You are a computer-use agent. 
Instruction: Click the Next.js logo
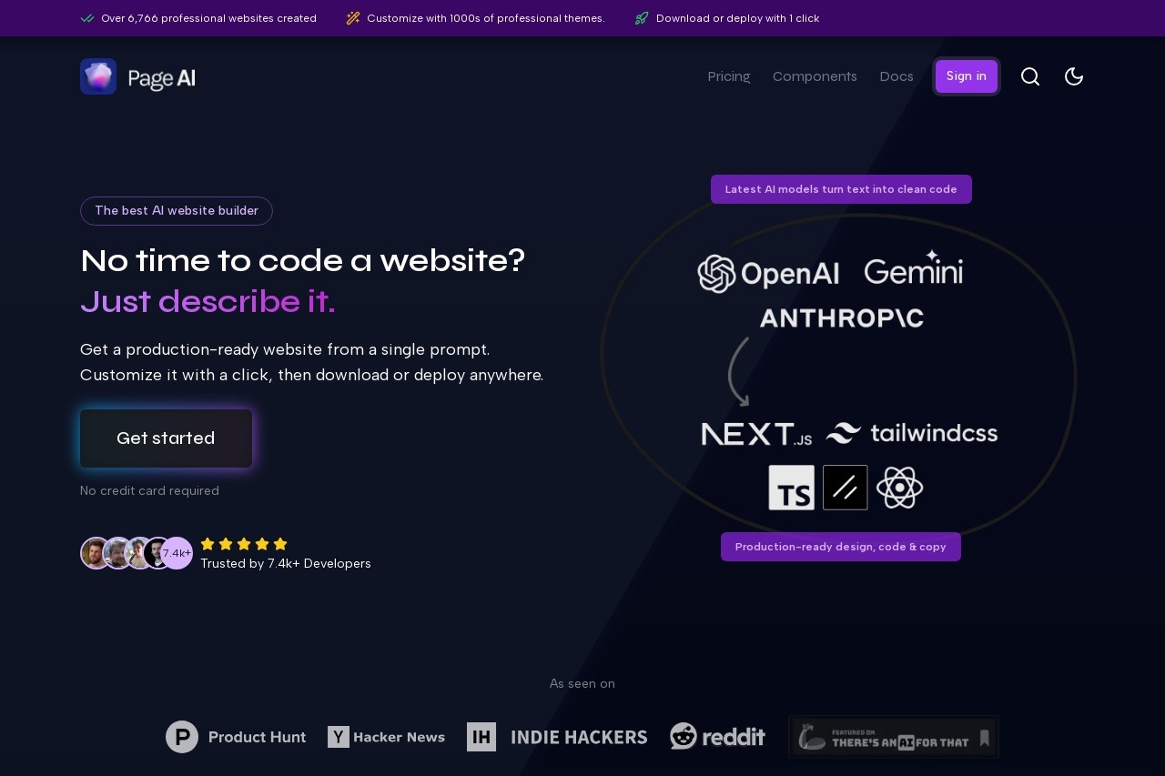point(756,435)
